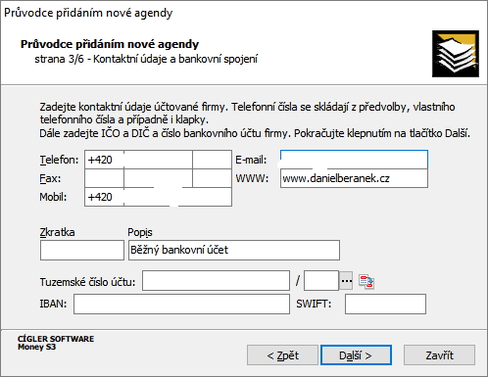The height and width of the screenshot is (377, 488).
Task: Click the Mobil: label
Action: [53, 197]
